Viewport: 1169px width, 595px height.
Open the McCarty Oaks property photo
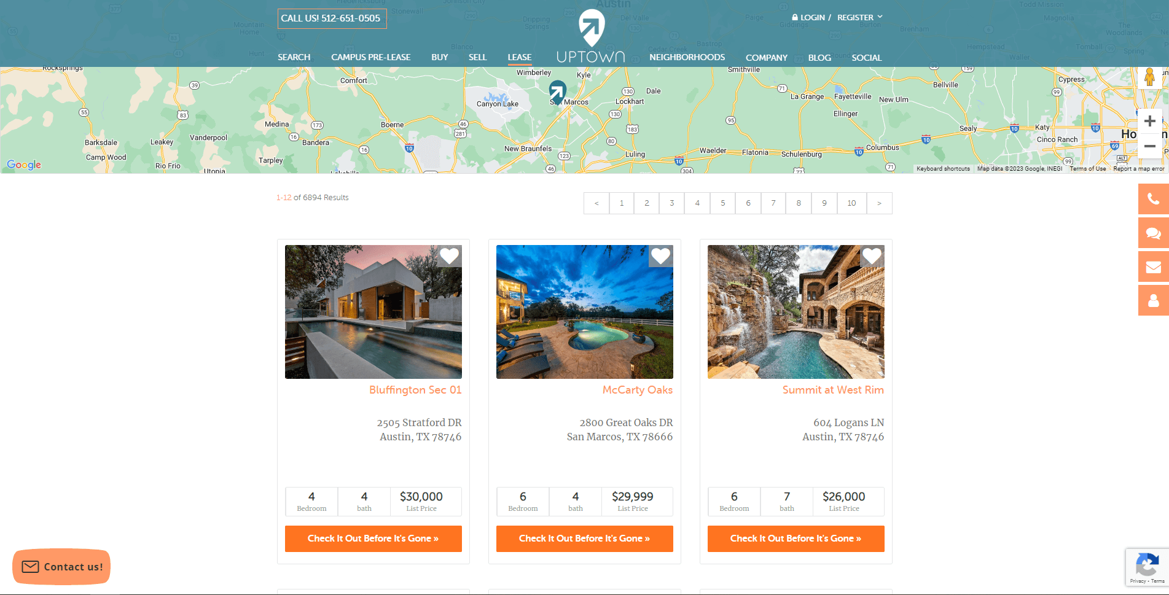(585, 312)
